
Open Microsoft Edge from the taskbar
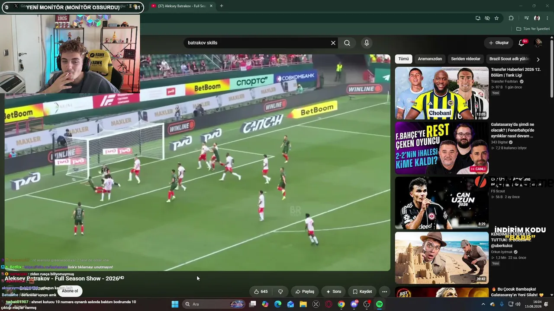(278, 304)
